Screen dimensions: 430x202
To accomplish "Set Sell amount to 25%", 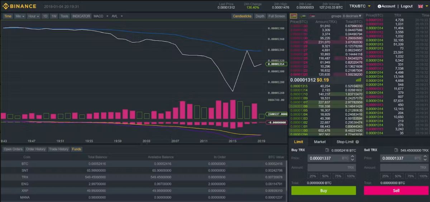I will click(385, 176).
